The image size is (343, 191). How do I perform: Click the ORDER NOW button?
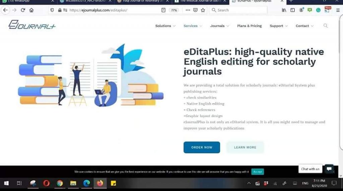[x=202, y=147]
